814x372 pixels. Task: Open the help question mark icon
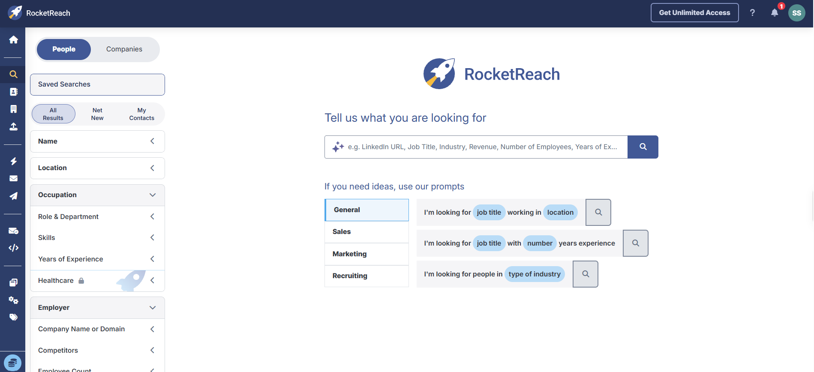pyautogui.click(x=752, y=13)
